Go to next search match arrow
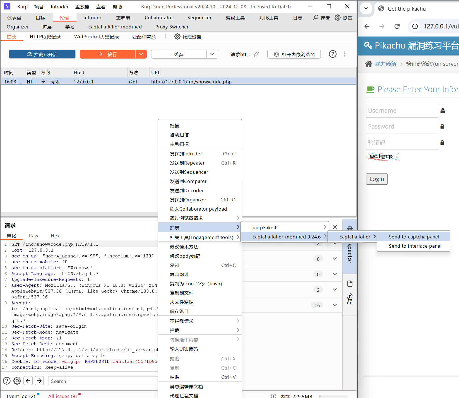The height and width of the screenshot is (398, 459). click(x=39, y=381)
